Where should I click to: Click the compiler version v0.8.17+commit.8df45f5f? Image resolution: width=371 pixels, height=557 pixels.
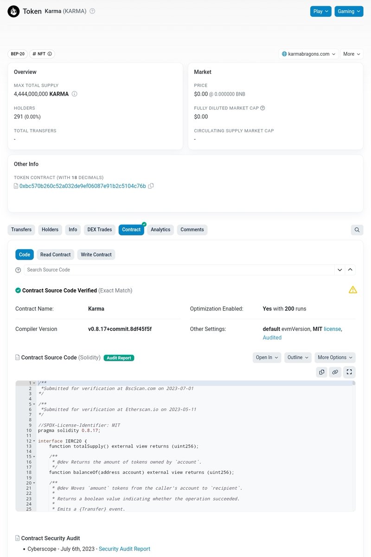120,329
